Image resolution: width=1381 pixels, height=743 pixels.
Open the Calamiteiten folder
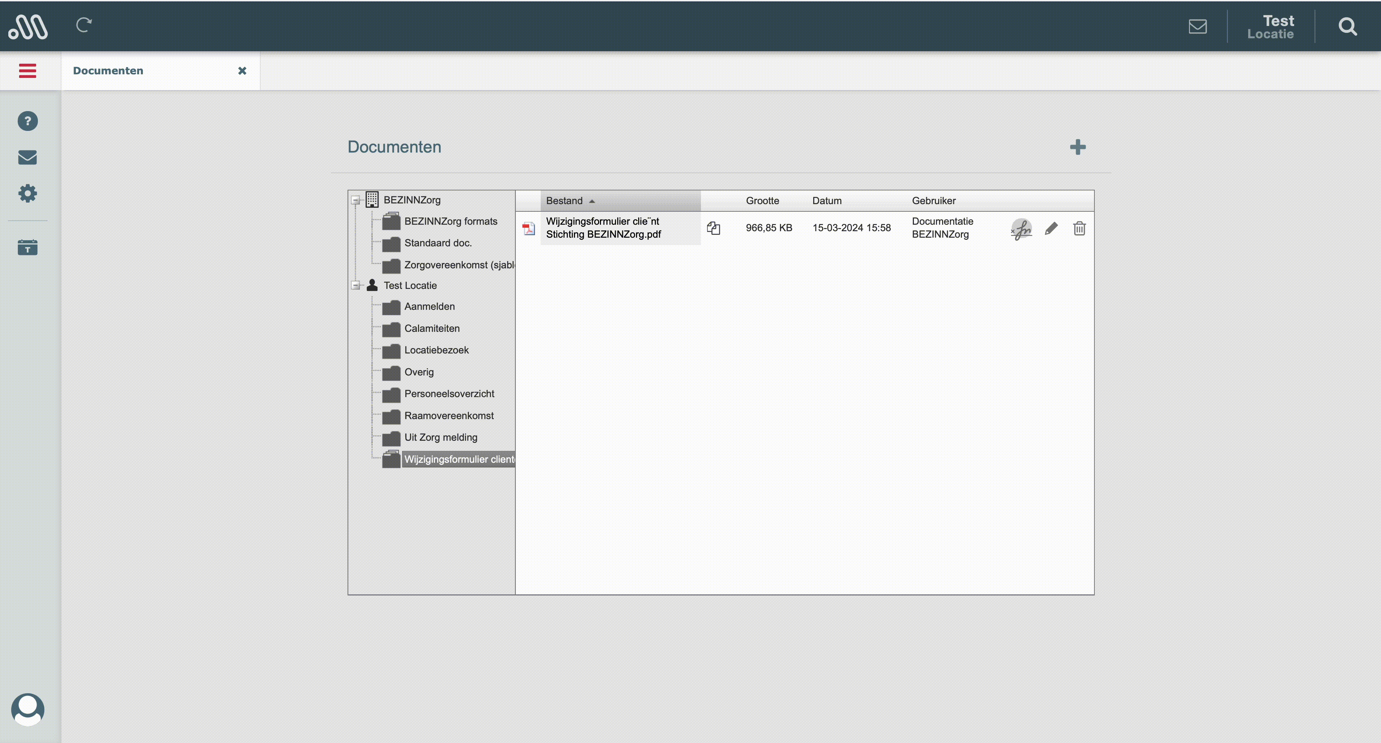point(432,328)
